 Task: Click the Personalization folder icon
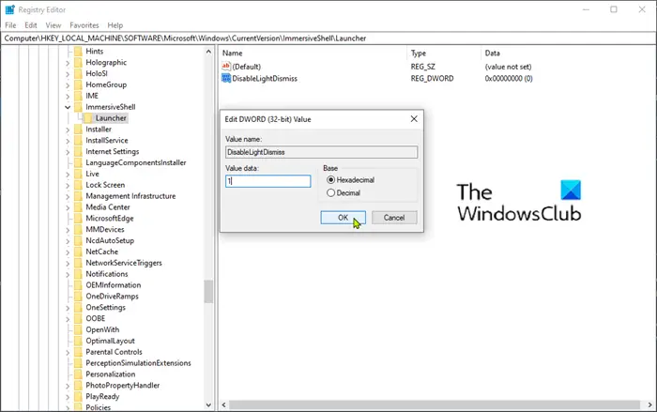coord(78,374)
